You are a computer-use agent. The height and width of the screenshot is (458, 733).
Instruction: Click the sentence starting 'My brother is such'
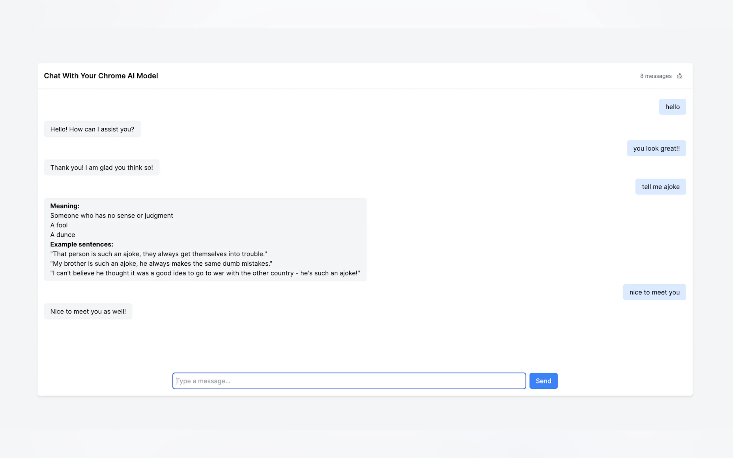(x=161, y=264)
